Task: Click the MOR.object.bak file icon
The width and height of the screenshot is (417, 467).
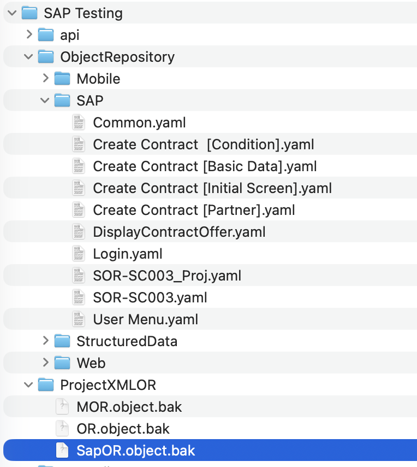Action: [x=62, y=406]
